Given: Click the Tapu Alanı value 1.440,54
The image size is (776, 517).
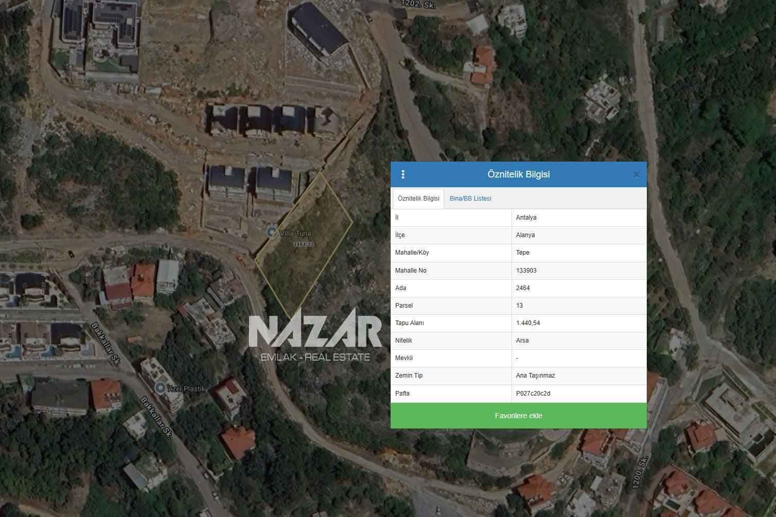Looking at the screenshot, I should [527, 323].
